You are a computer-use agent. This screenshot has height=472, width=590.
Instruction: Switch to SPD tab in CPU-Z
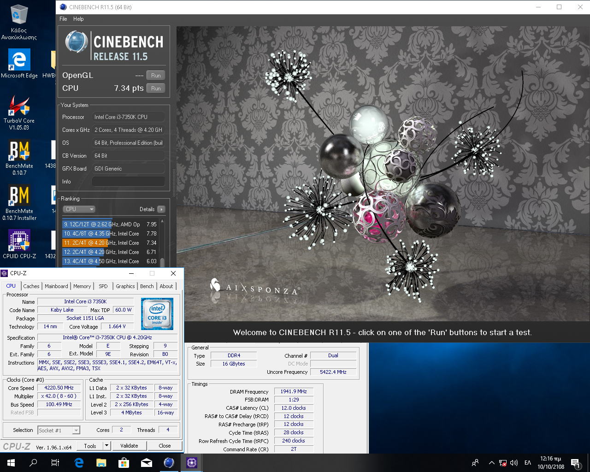click(x=103, y=286)
